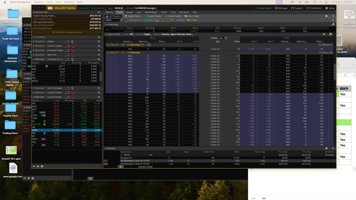Collapse Account Info section

click(x=34, y=12)
